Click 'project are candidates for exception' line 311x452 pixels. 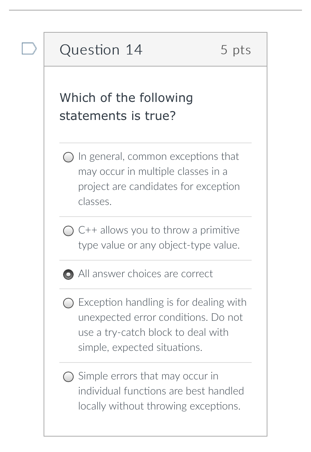point(159,187)
